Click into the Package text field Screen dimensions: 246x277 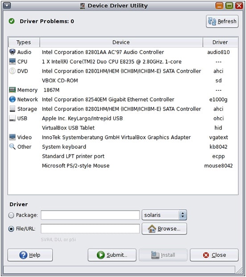(x=90, y=215)
